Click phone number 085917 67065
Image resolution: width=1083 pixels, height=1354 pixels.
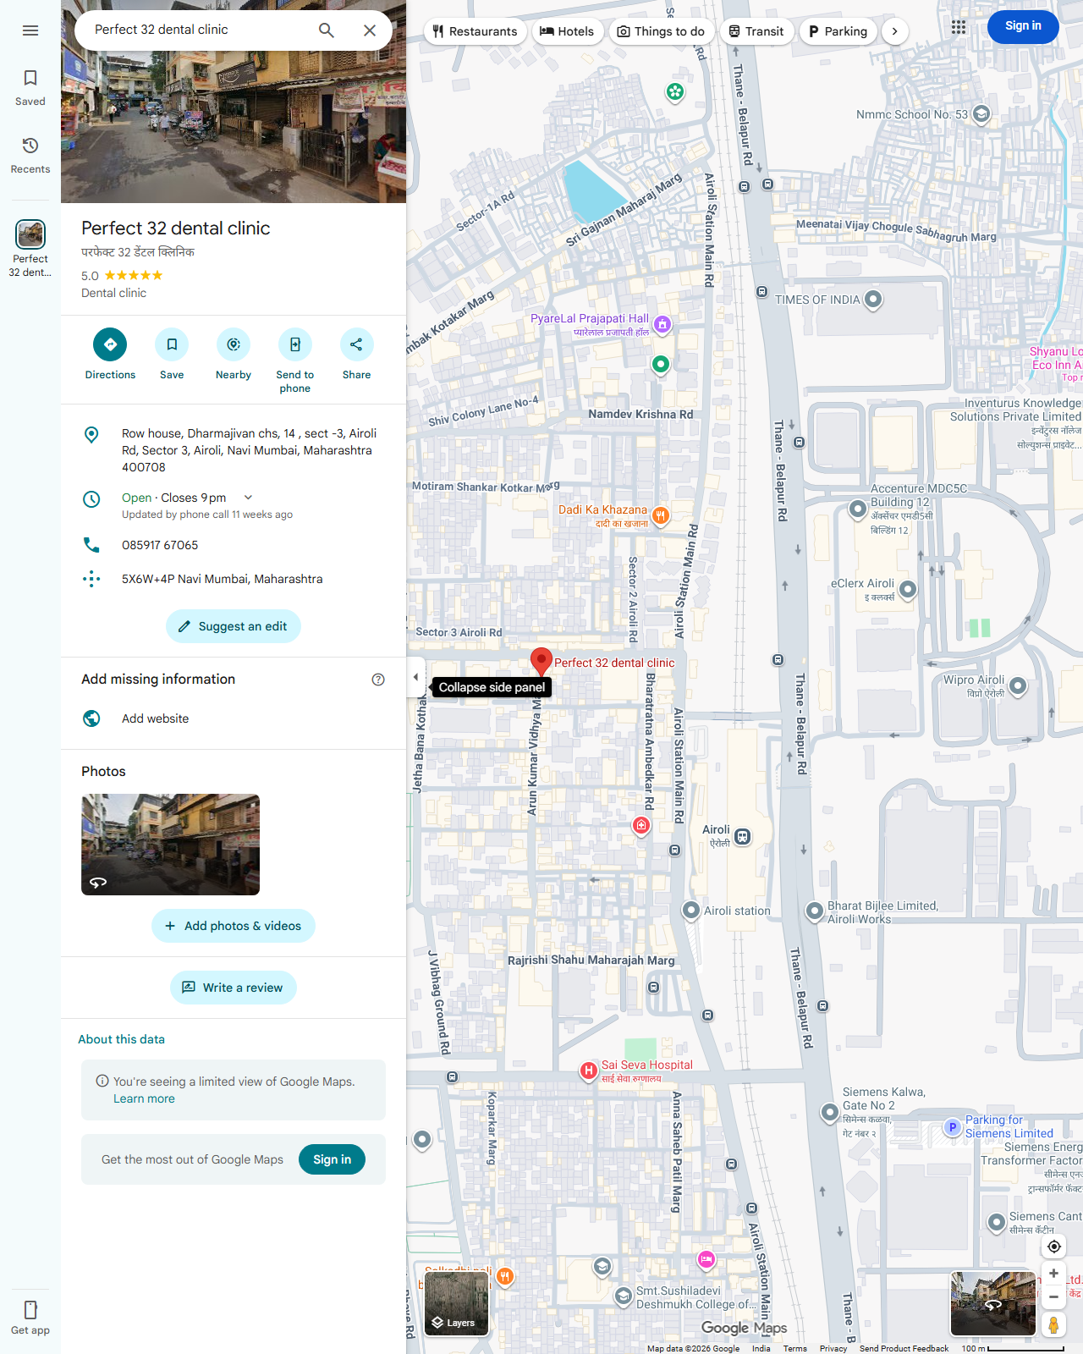[x=234, y=545]
